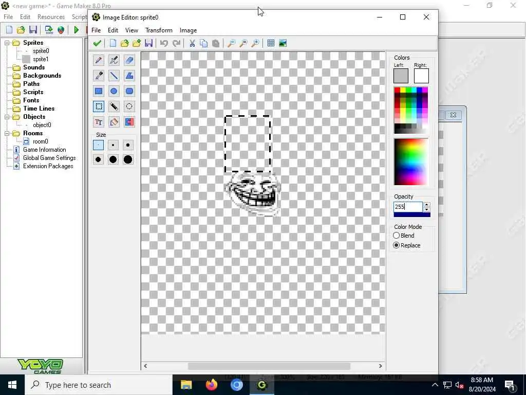Cut the selection with scissors icon
This screenshot has width=526, height=395.
[192, 43]
